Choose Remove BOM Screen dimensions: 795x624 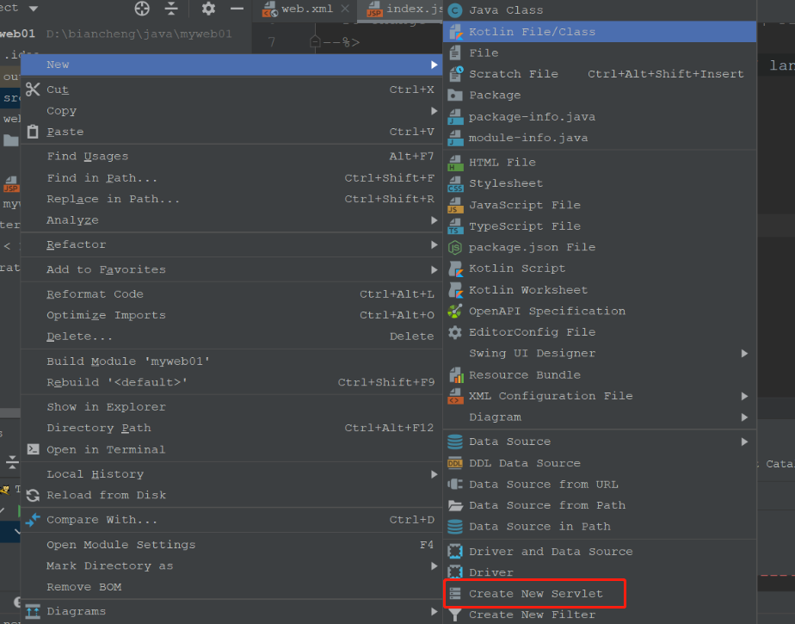coord(231,587)
